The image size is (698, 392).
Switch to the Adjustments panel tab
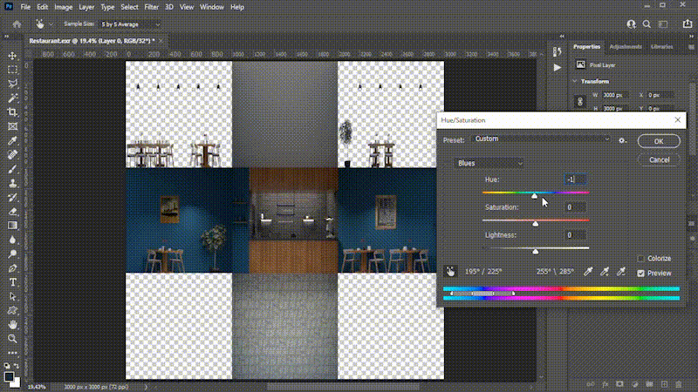click(625, 46)
